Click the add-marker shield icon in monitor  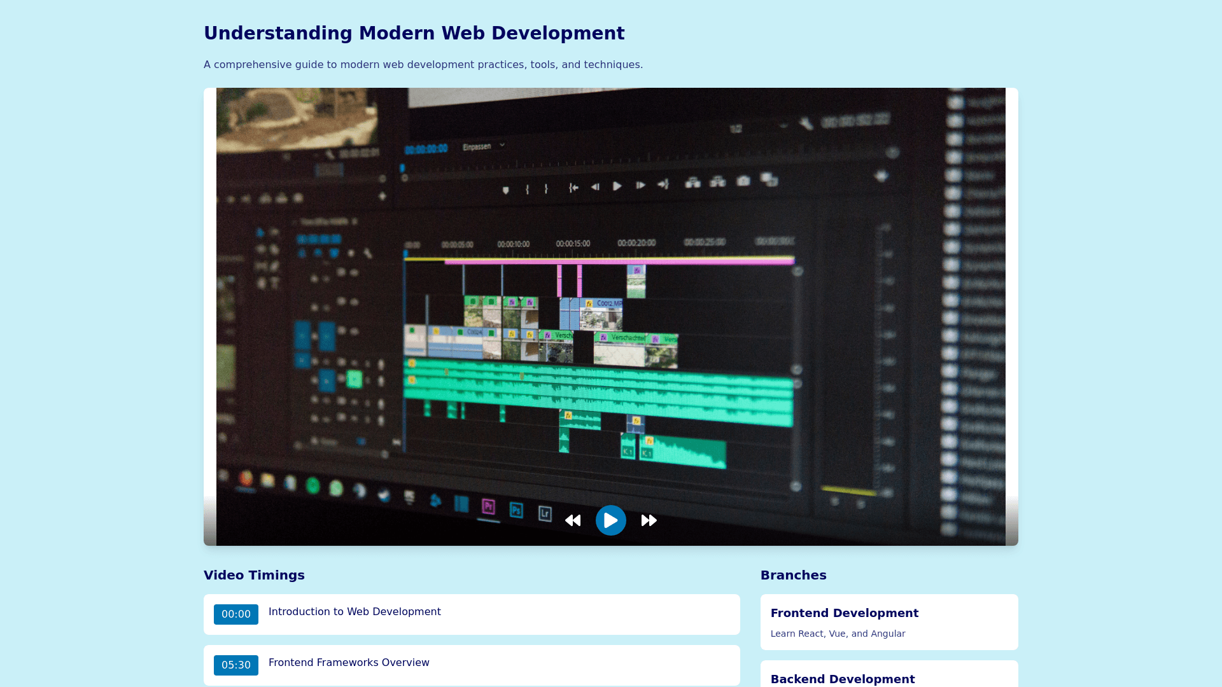point(505,190)
